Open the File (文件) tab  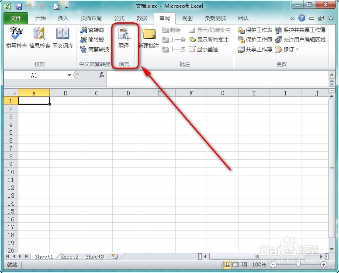tap(16, 18)
